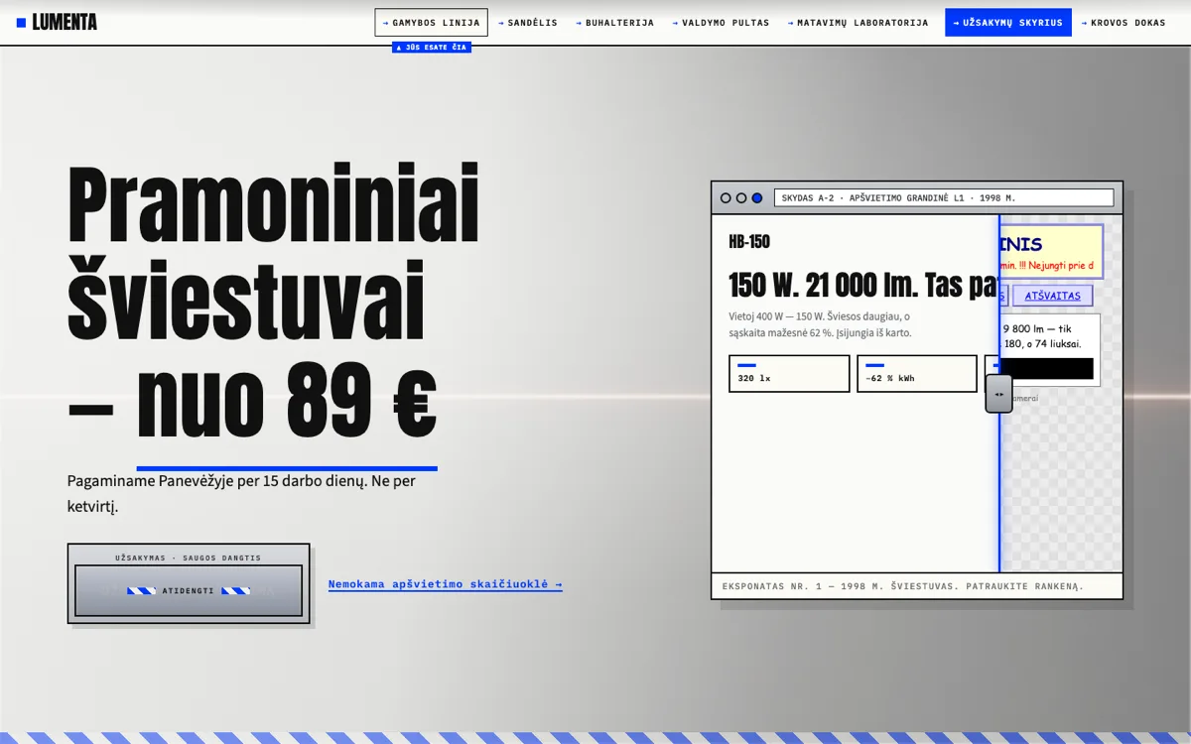Click the Atšvaitas link in the old design pane

(1052, 296)
